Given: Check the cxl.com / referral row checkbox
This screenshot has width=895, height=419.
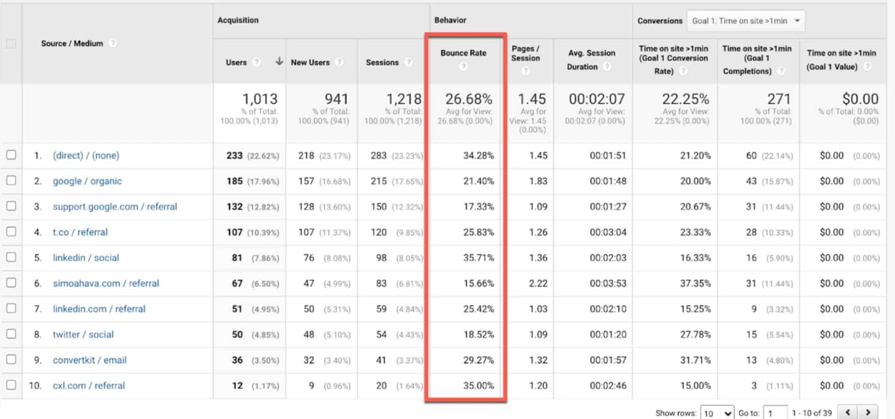Looking at the screenshot, I should tap(10, 385).
